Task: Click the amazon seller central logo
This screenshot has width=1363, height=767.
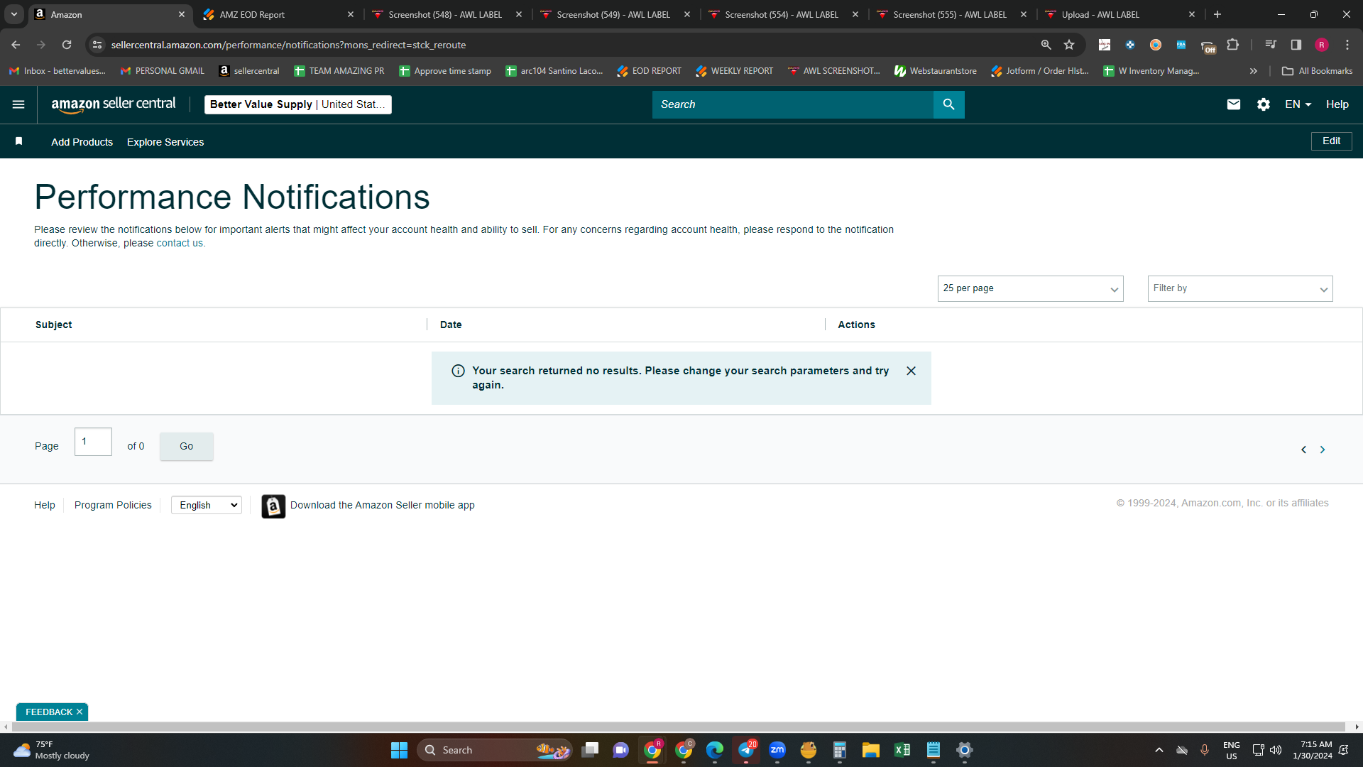Action: pos(114,104)
